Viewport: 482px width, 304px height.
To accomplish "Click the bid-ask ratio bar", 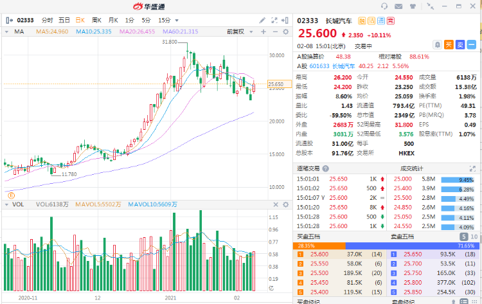I will (386, 246).
